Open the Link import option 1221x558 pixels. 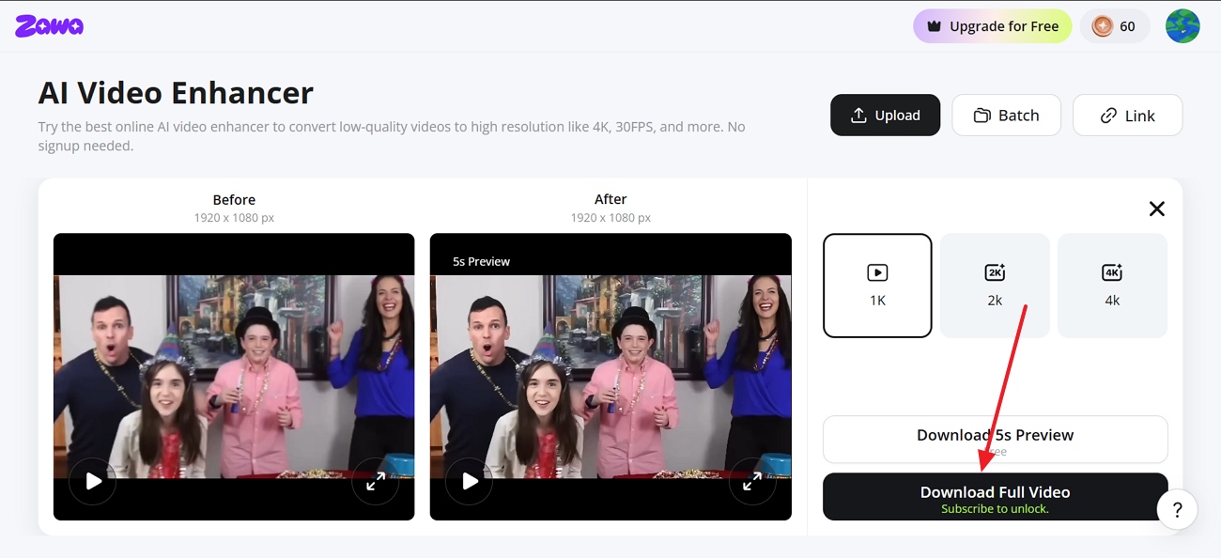point(1127,115)
